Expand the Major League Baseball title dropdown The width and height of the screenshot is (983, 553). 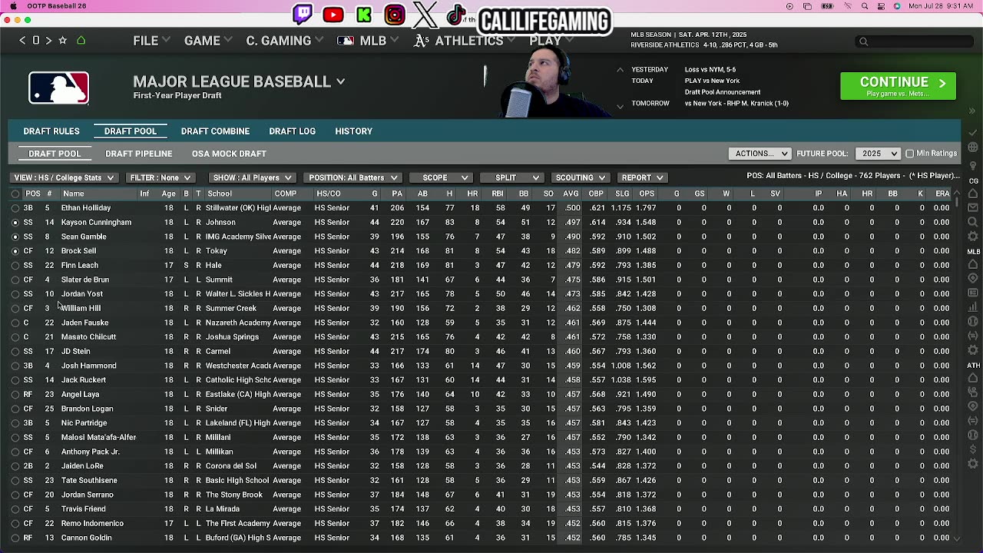click(340, 81)
